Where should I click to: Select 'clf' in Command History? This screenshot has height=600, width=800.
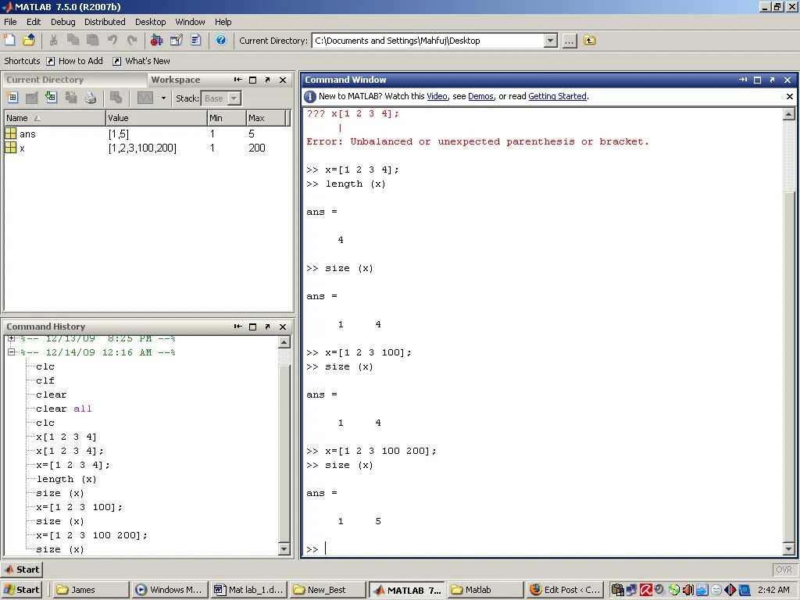(x=45, y=380)
